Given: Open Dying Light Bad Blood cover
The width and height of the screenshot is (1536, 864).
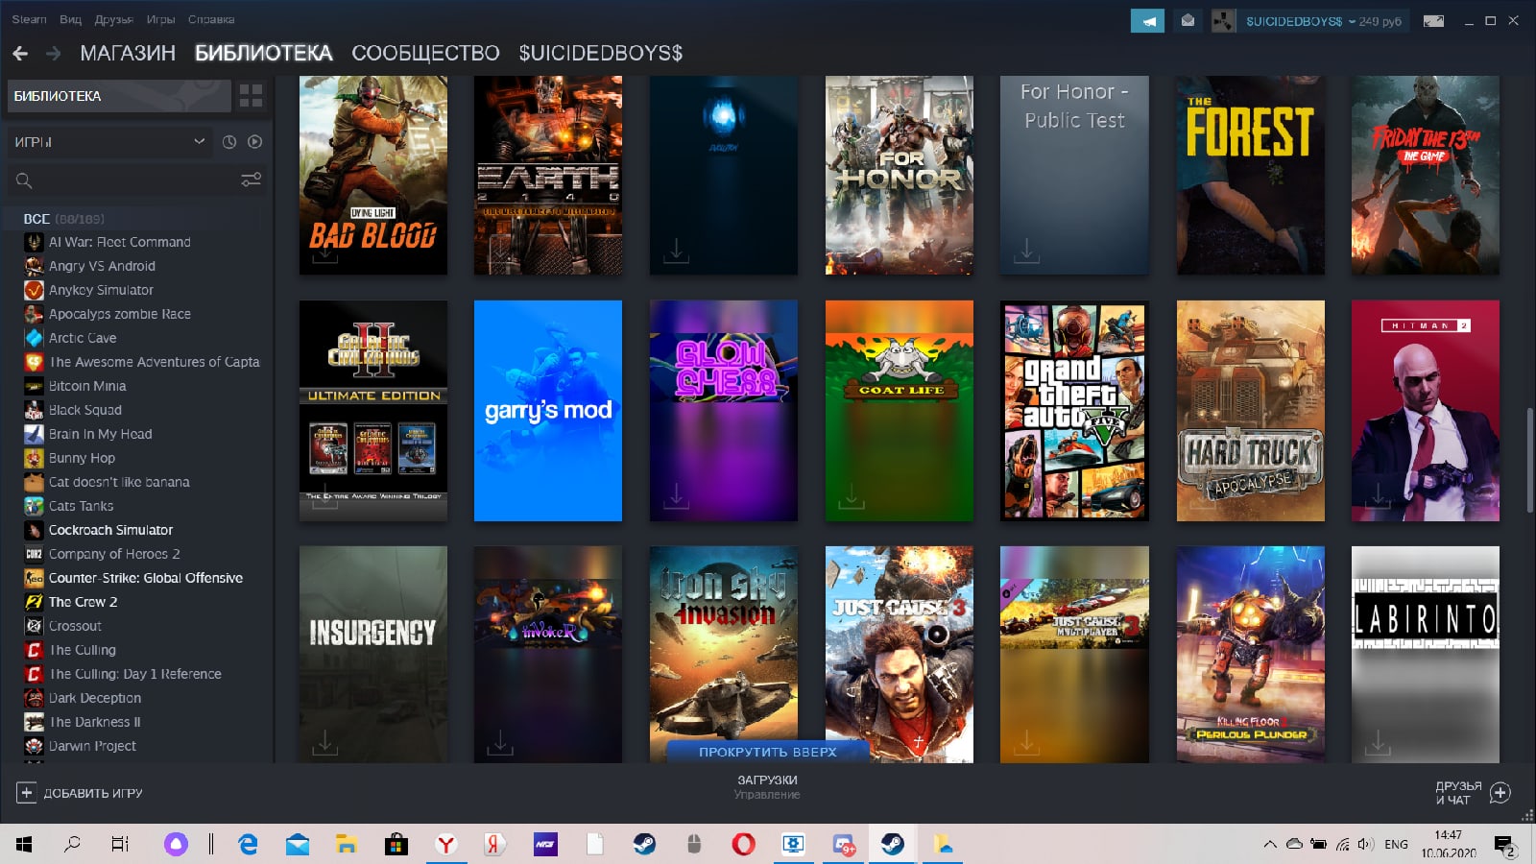Looking at the screenshot, I should [373, 176].
